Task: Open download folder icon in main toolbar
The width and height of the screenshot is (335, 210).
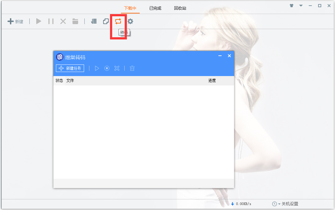Action: 75,21
